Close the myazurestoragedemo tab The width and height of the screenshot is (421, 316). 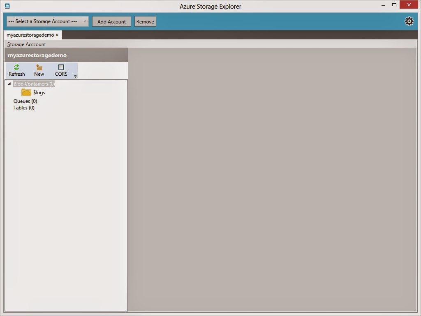[57, 35]
